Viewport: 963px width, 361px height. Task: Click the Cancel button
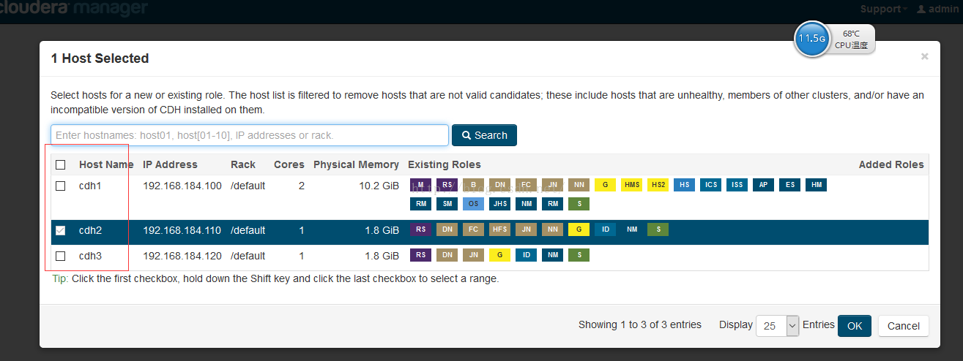(x=904, y=326)
